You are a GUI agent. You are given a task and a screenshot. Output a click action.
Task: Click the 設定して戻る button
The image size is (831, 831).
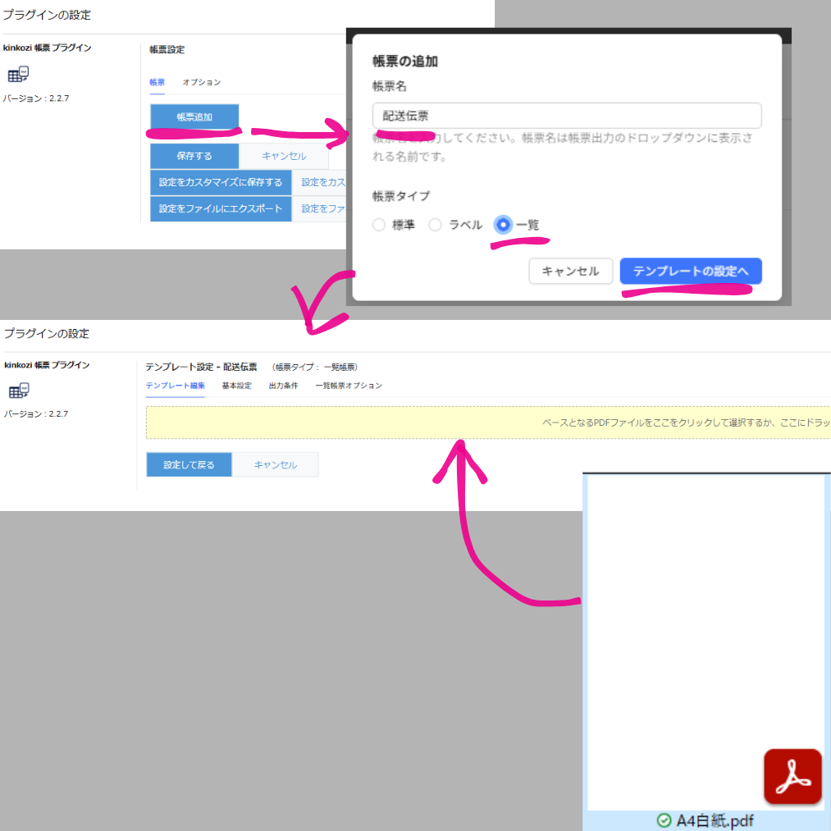pos(189,464)
